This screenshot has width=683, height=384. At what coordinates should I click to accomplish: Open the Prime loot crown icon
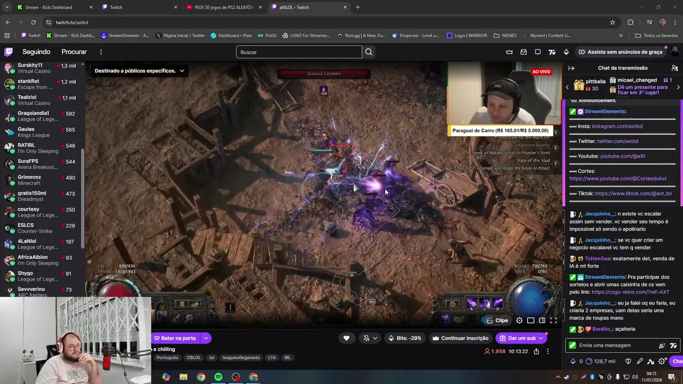coord(509,52)
